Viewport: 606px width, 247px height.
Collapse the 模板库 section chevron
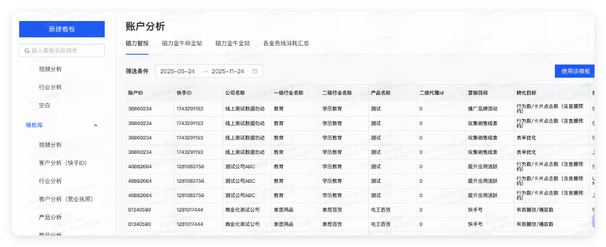96,126
